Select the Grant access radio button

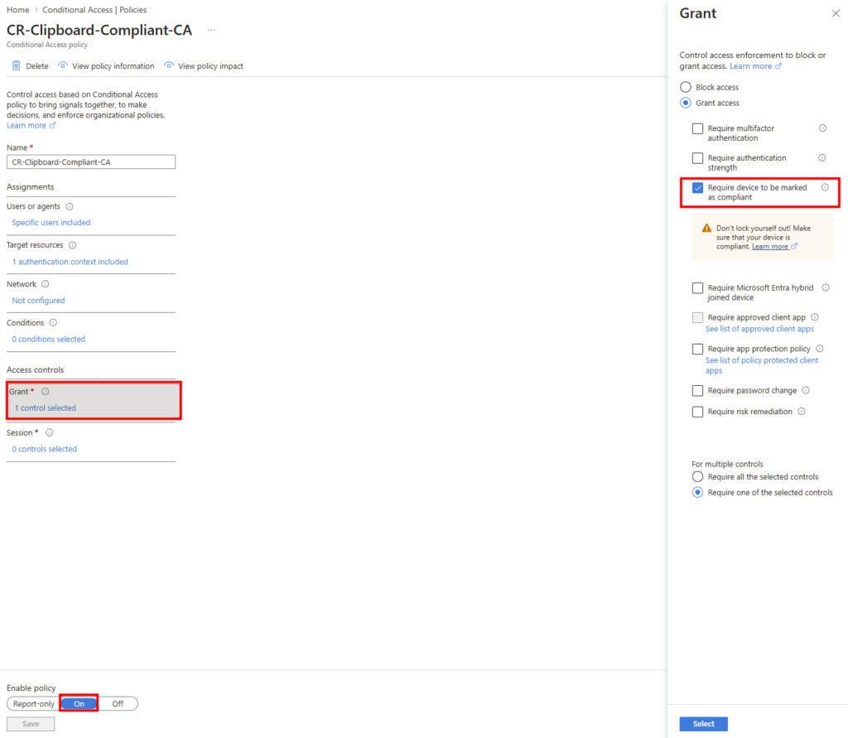click(x=686, y=103)
